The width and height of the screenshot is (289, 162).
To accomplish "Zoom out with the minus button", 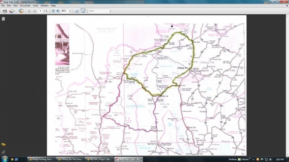I will pos(53,11).
